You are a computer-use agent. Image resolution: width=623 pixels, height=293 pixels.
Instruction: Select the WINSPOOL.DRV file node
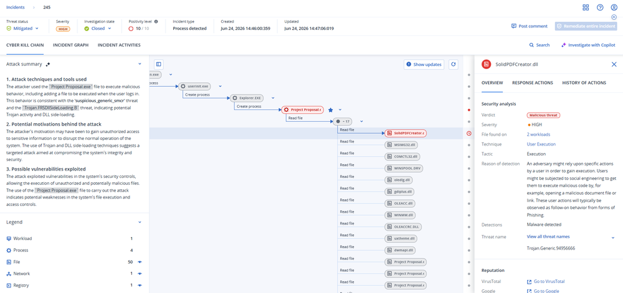pyautogui.click(x=404, y=169)
